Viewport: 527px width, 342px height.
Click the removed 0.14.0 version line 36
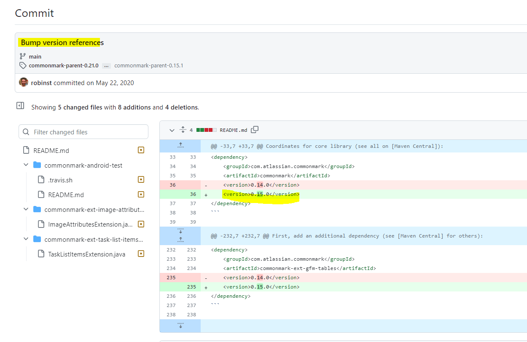coord(261,185)
